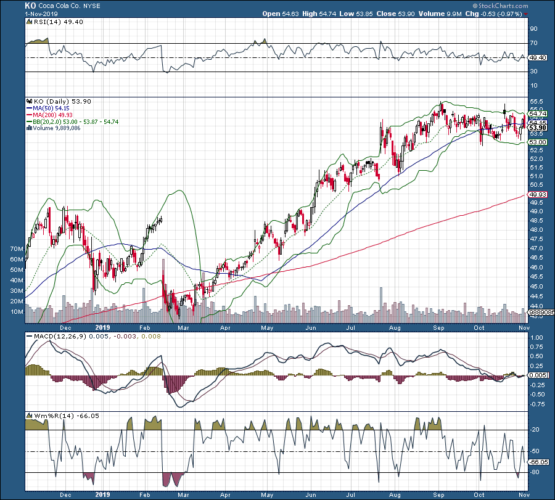Click the Wm%R(14) -66.05 panel label
This screenshot has width=555, height=500.
[67, 416]
